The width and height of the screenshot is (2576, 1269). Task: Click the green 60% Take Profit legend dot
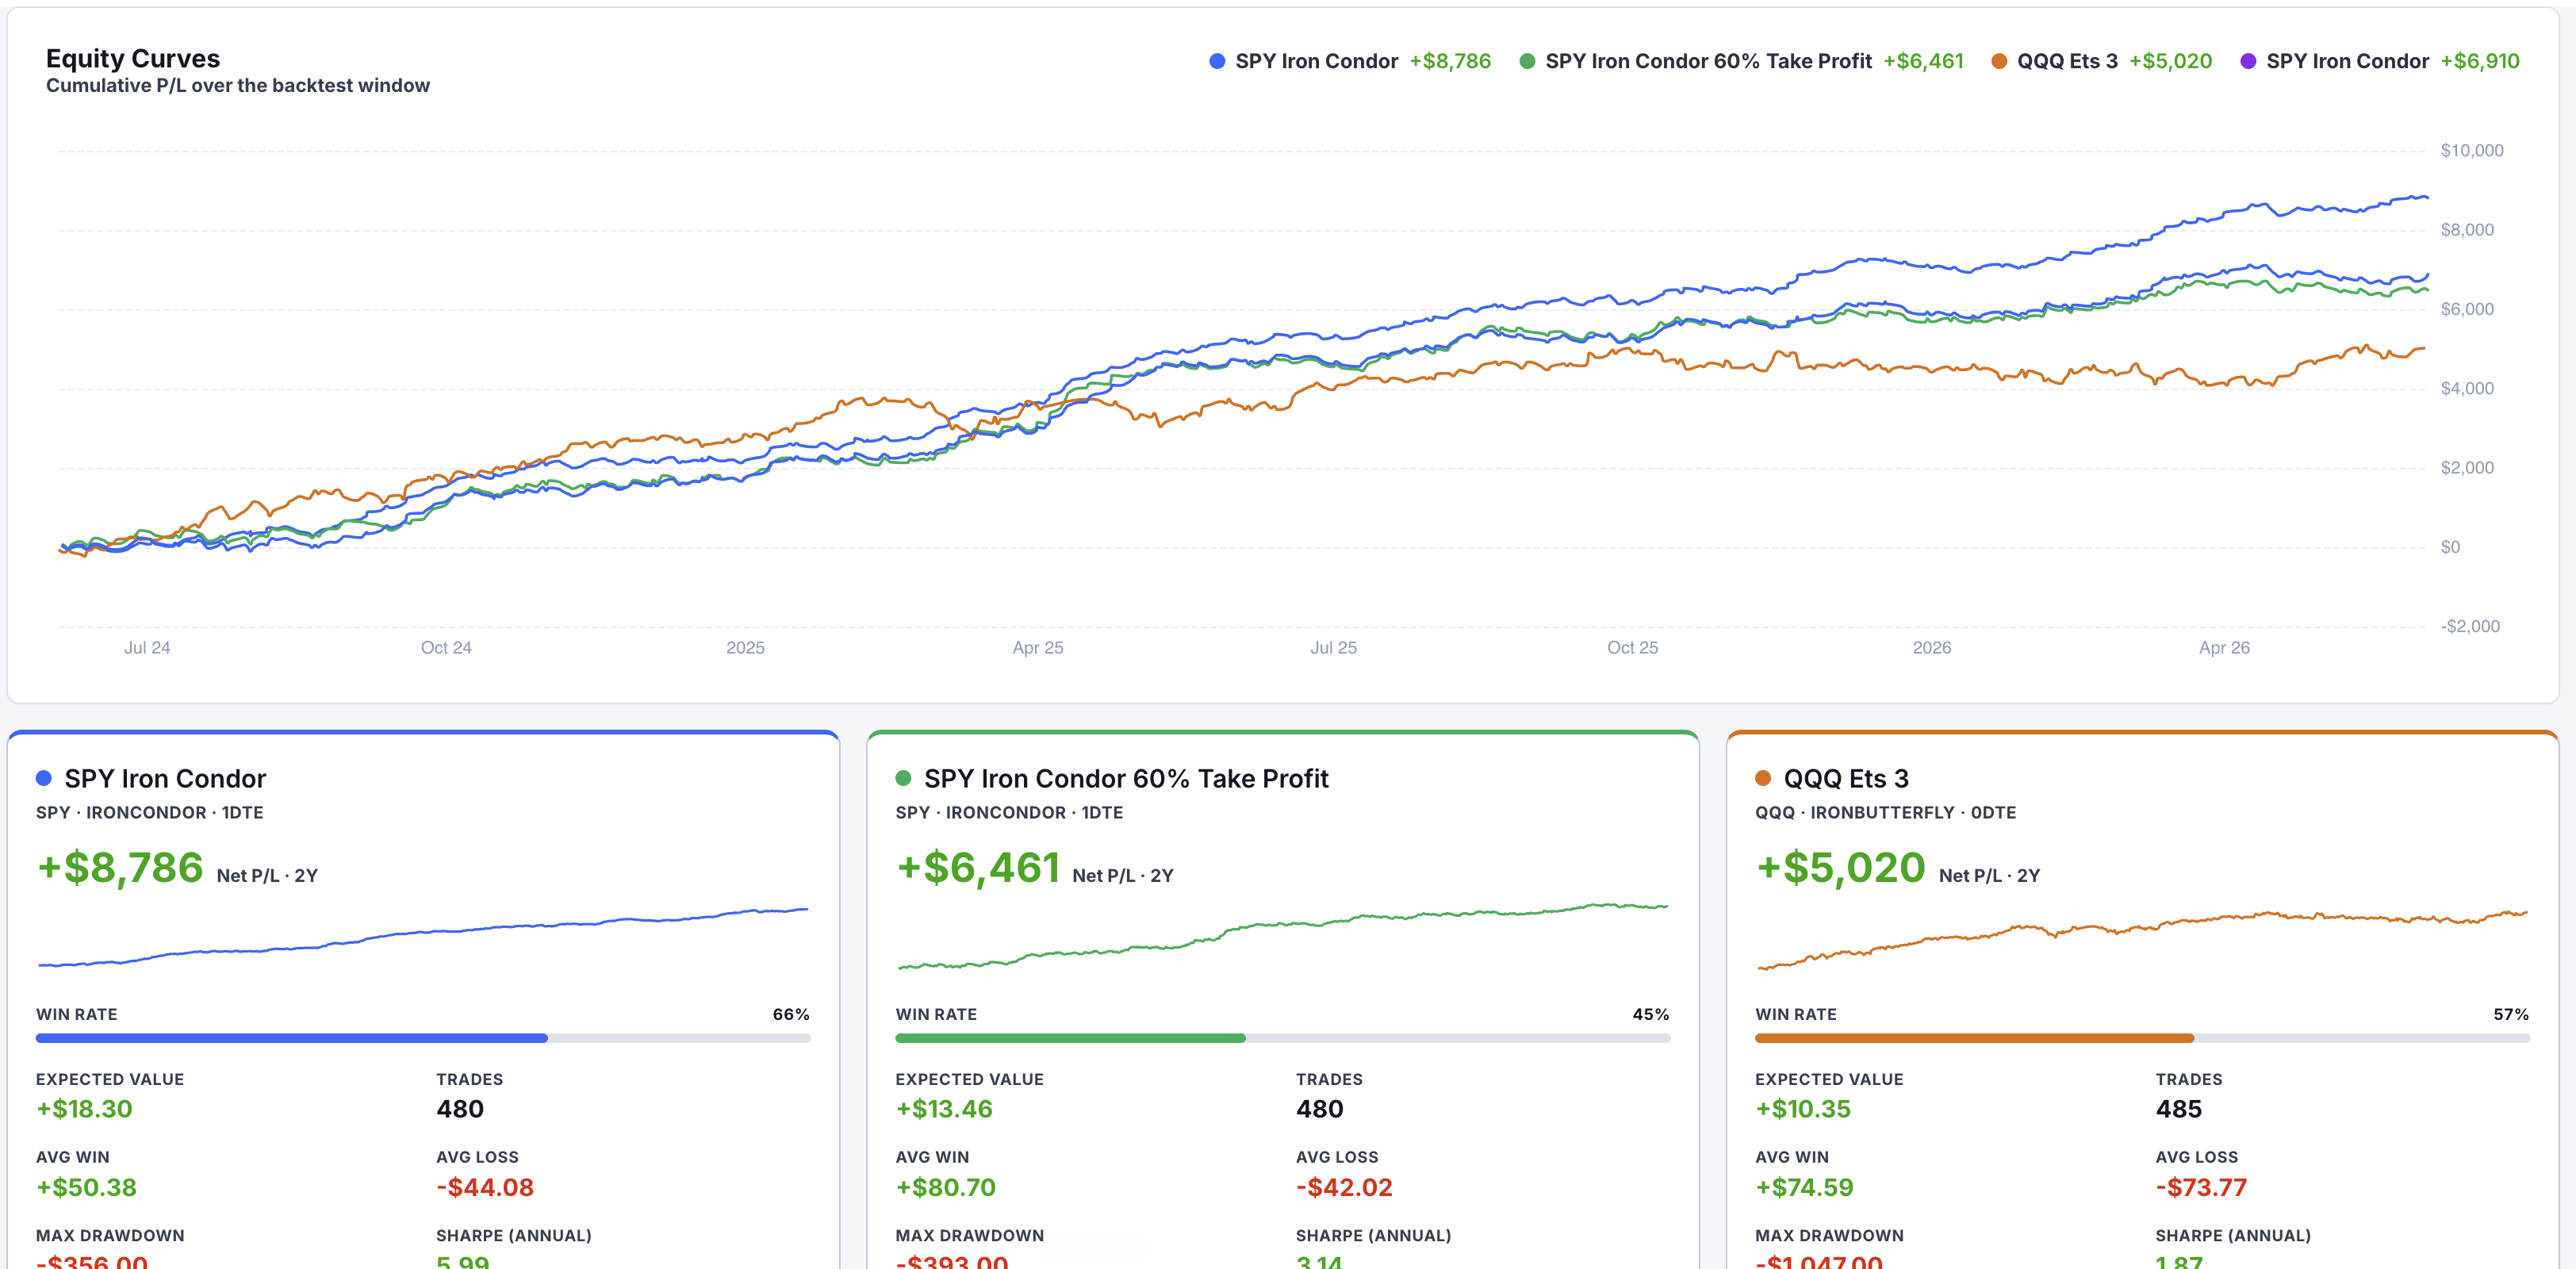pyautogui.click(x=1527, y=61)
